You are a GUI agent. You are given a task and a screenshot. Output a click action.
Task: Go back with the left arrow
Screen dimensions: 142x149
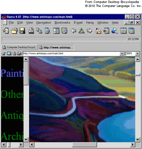tap(73, 31)
